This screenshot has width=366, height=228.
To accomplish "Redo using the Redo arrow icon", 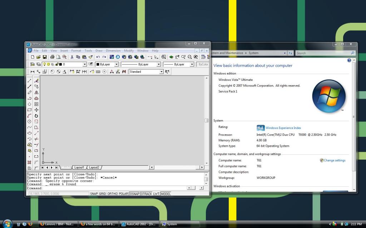I will pos(104,57).
